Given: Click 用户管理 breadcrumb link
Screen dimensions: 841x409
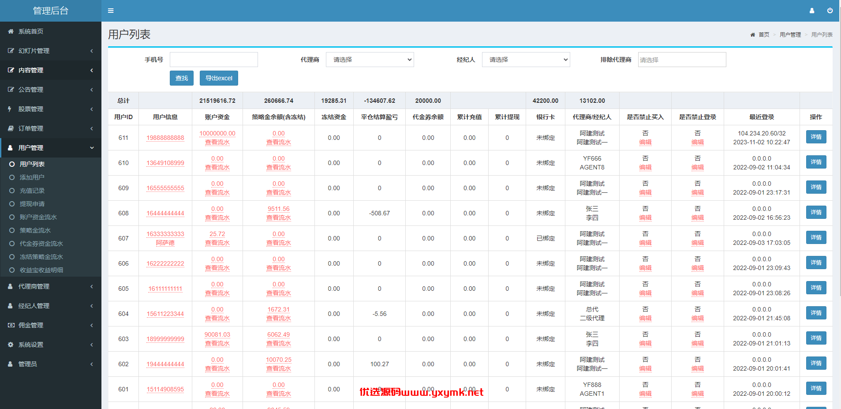Looking at the screenshot, I should click(x=790, y=35).
